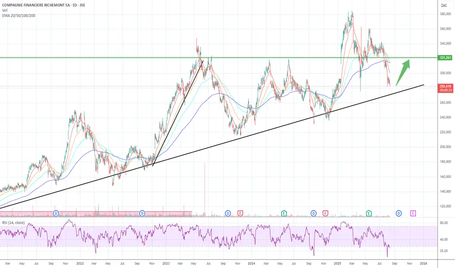Select the 2026 label on time axis
Screen dimensions: 455x268
coord(423,263)
